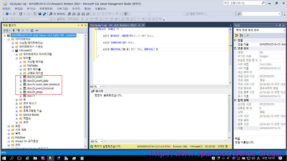Image resolution: width=287 pixels, height=161 pixels.
Task: Click the 실행(X) execute button
Action: click(x=59, y=19)
